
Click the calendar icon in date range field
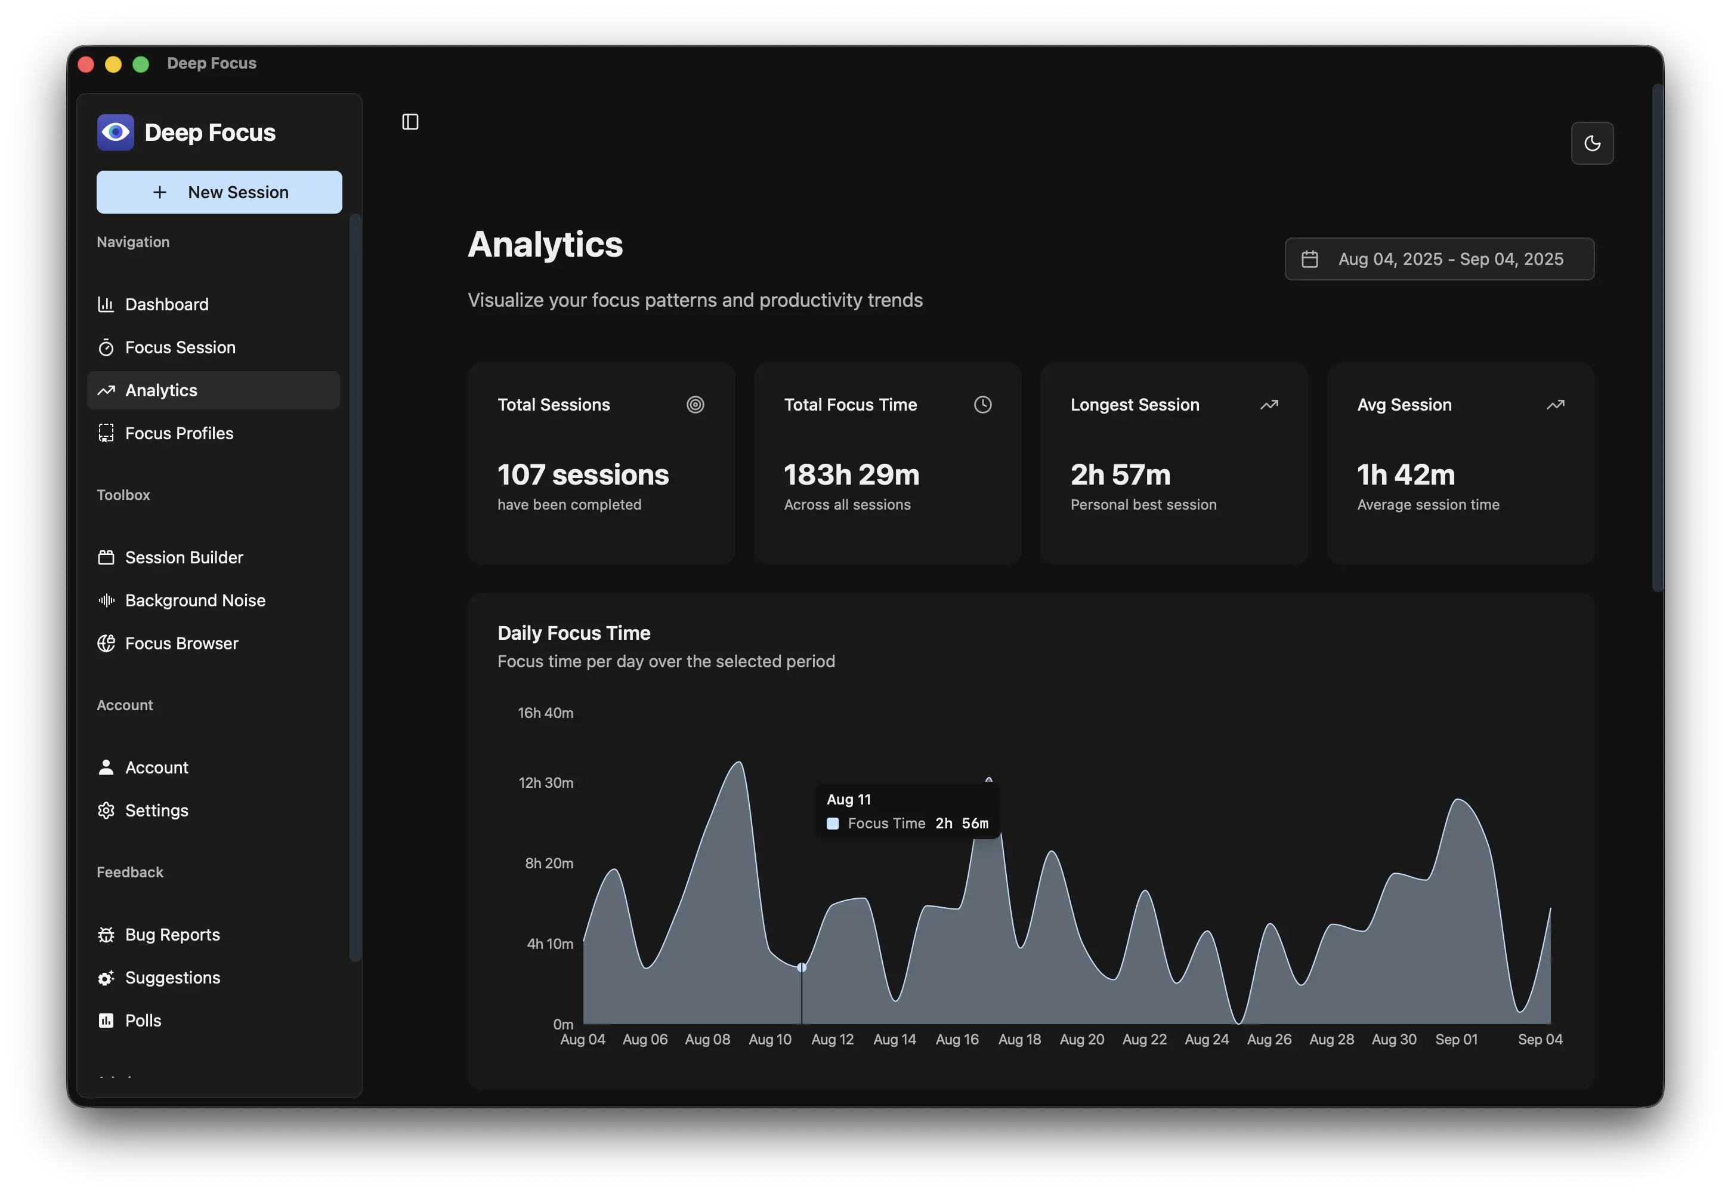(x=1309, y=259)
